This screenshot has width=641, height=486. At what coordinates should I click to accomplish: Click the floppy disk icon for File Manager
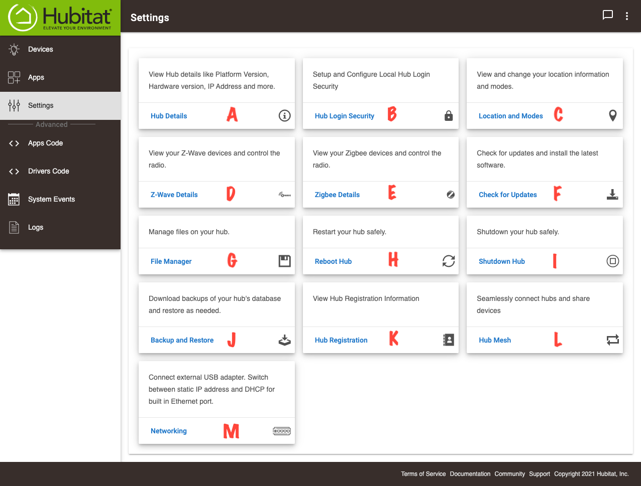coord(284,261)
